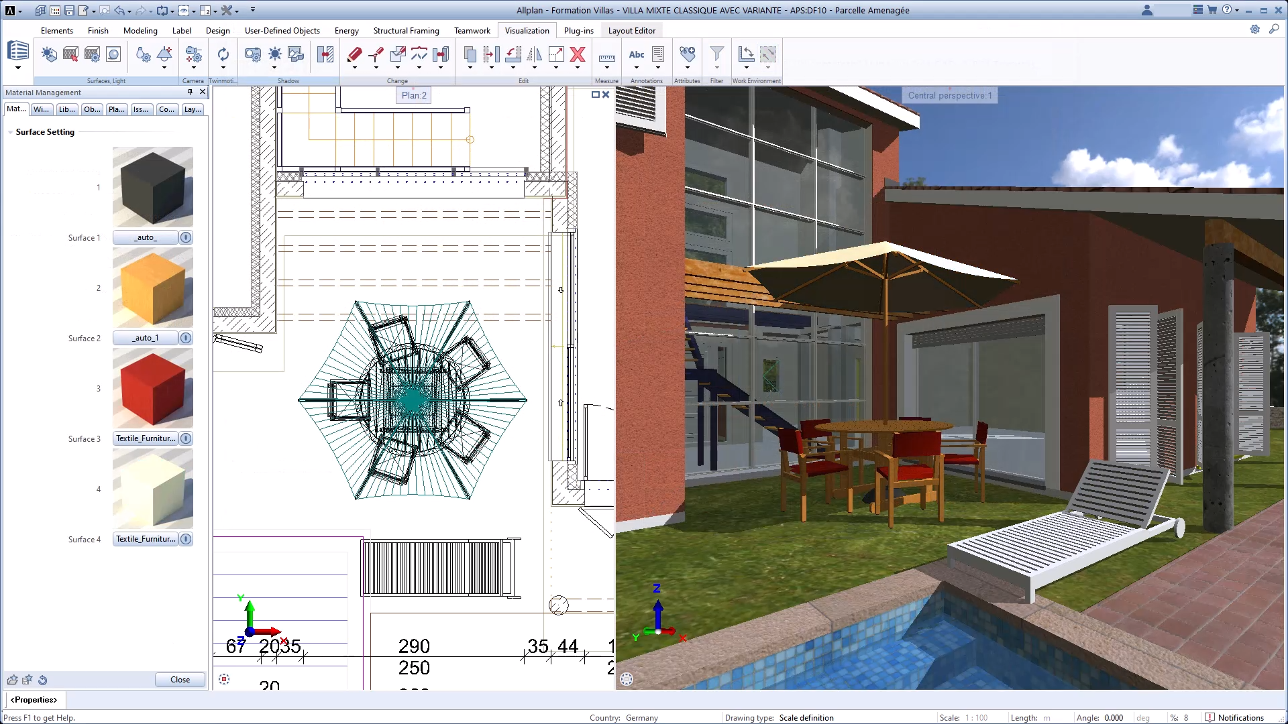Select the red pencil Modify icon in Change group
This screenshot has height=724, width=1288.
(x=354, y=54)
